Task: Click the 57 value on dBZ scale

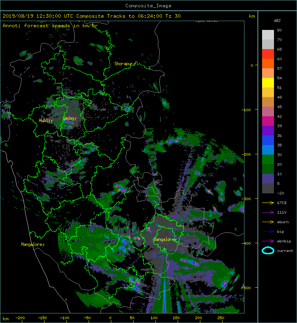Action: click(279, 68)
